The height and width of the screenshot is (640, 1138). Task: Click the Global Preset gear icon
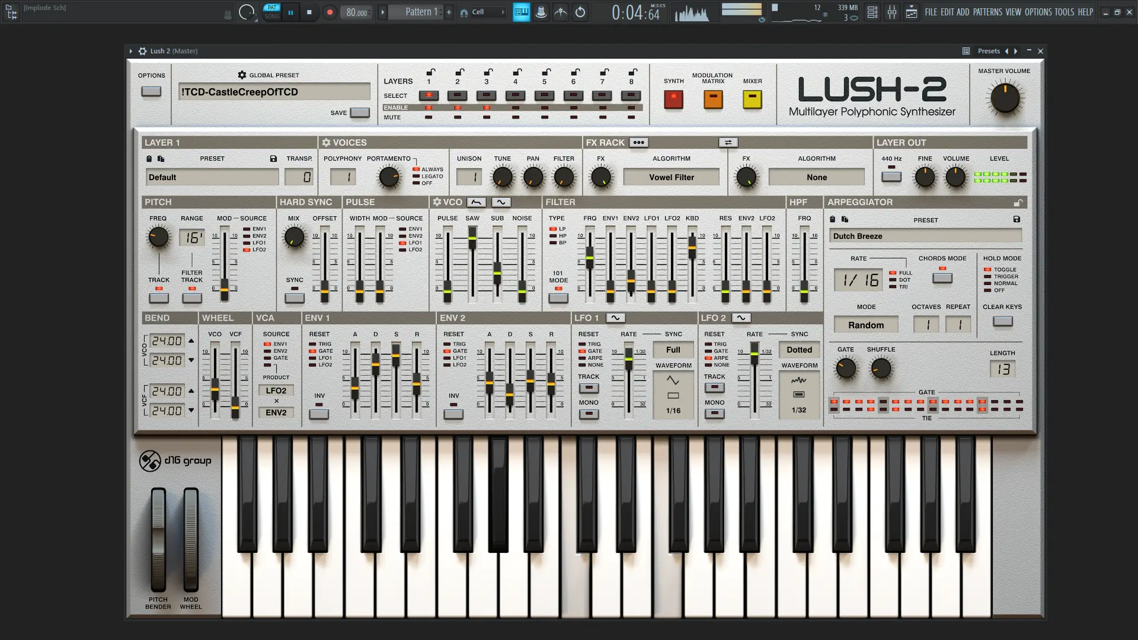coord(242,75)
